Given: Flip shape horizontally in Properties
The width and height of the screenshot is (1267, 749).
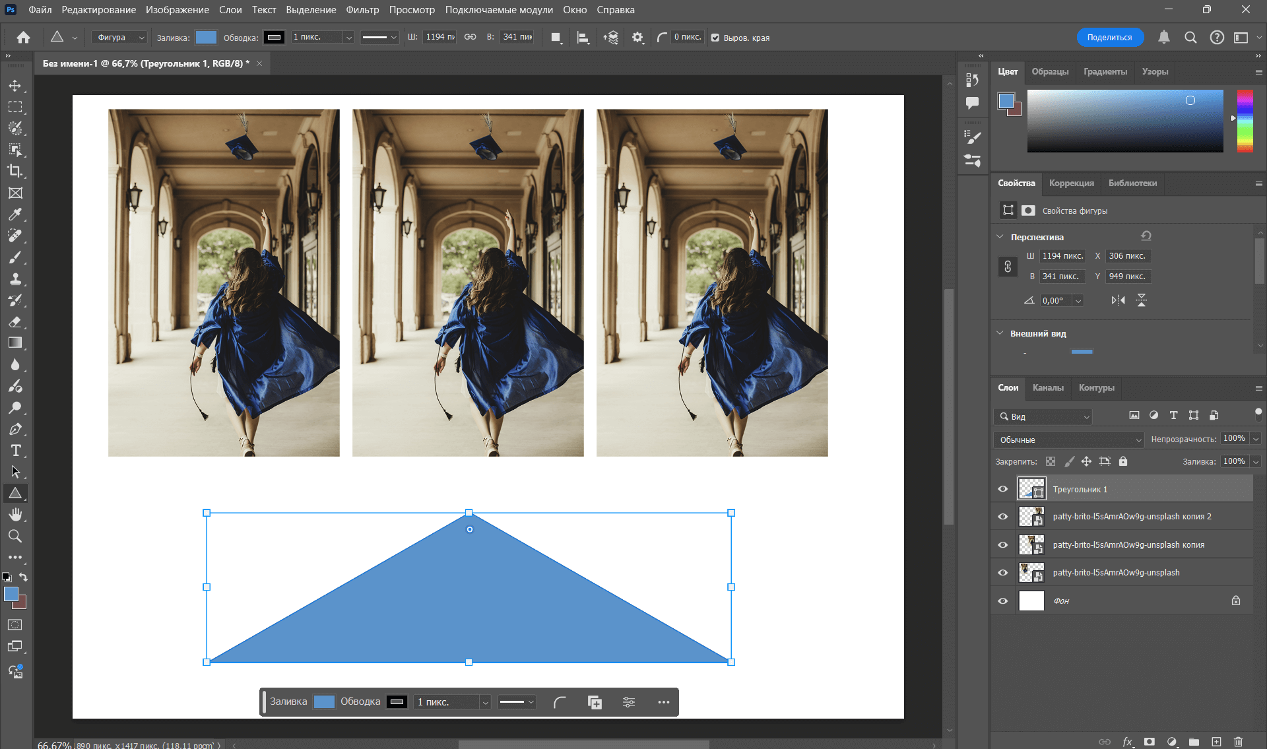Looking at the screenshot, I should pos(1118,300).
